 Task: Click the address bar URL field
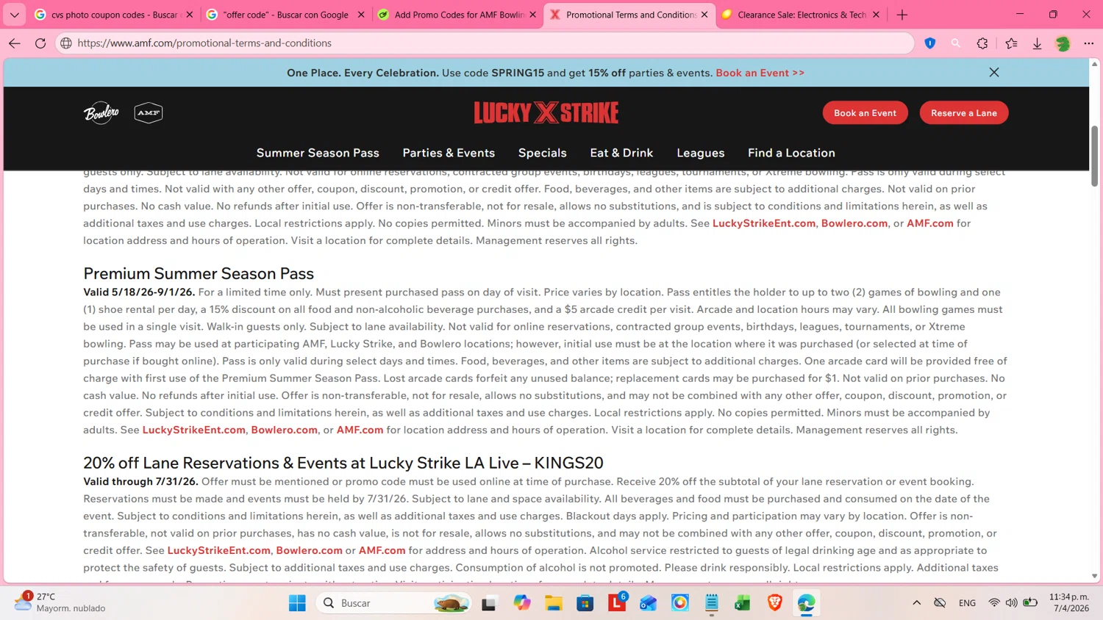pyautogui.click(x=485, y=43)
